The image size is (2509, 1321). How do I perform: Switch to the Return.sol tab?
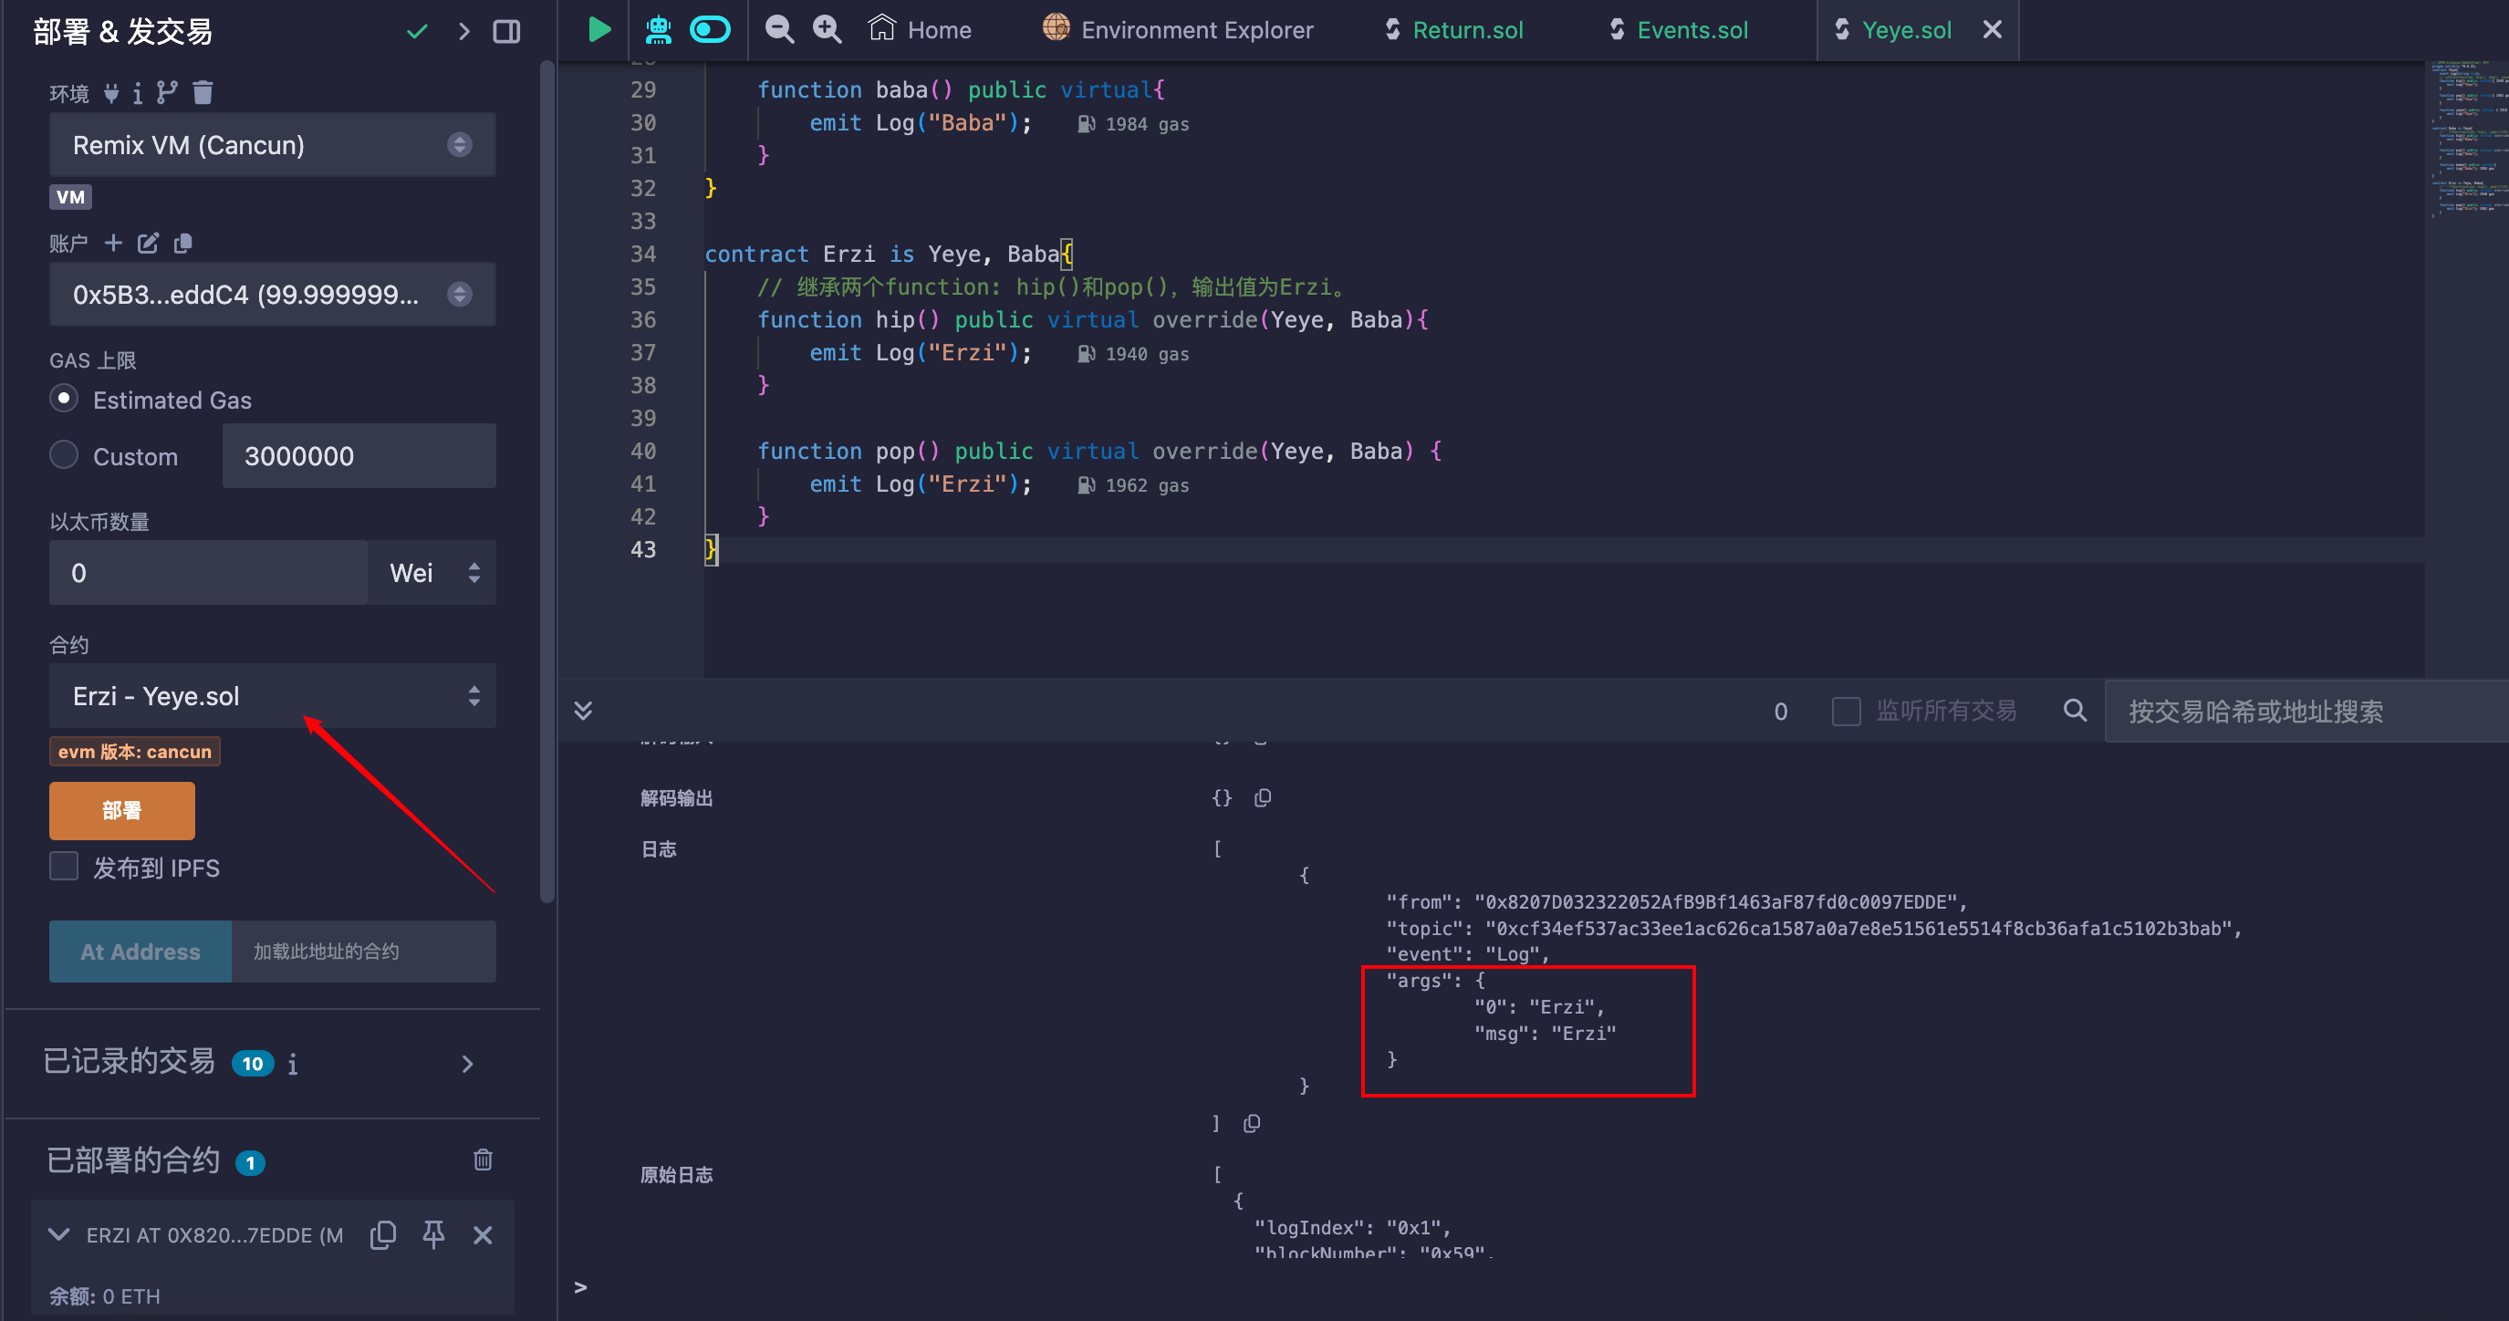(x=1454, y=30)
